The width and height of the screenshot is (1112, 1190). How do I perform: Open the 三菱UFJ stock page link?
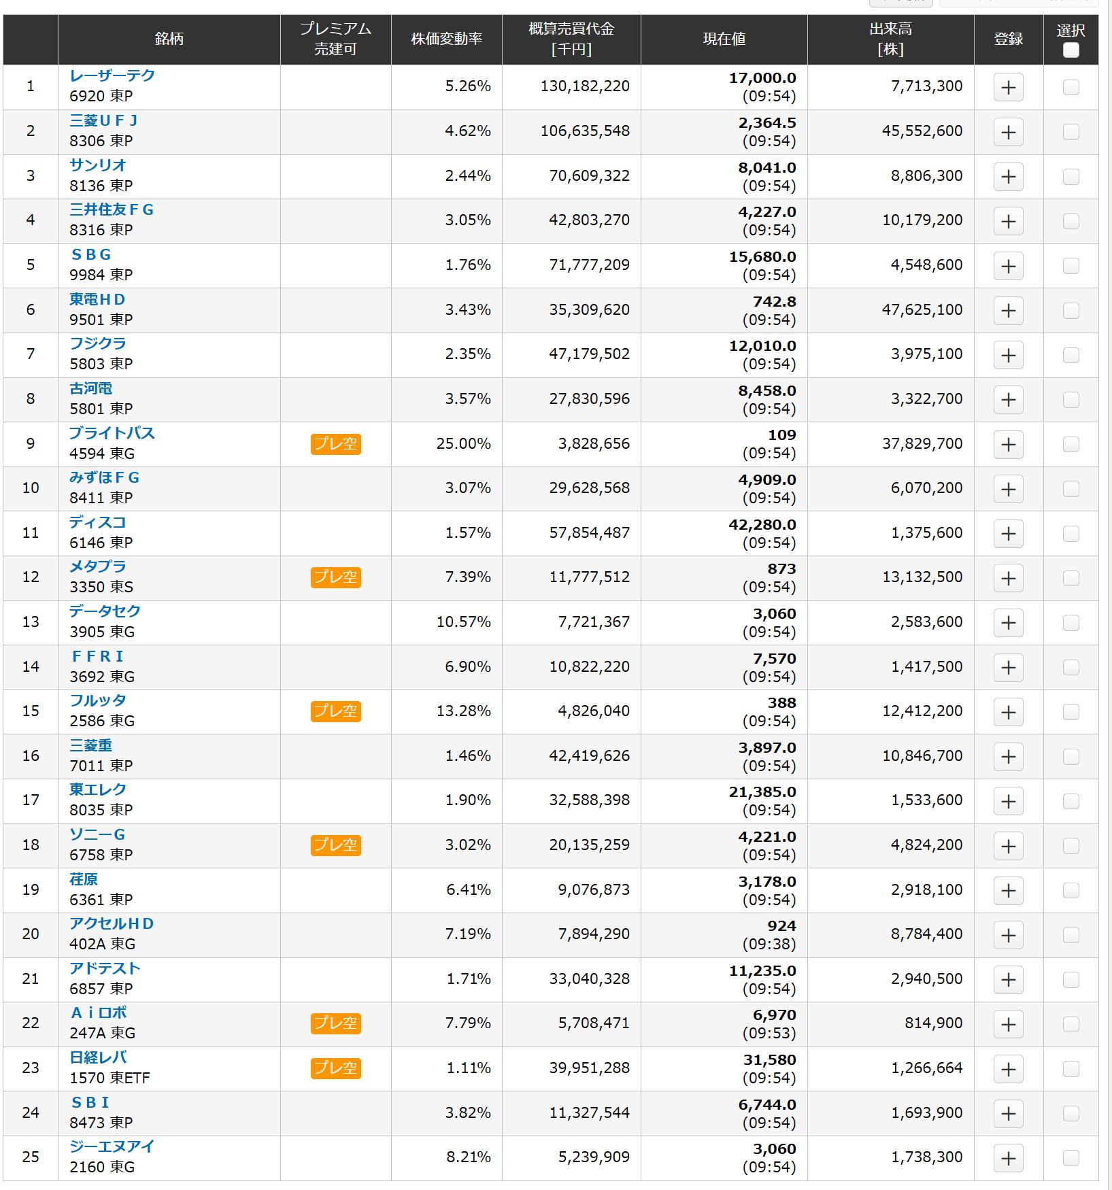click(104, 120)
